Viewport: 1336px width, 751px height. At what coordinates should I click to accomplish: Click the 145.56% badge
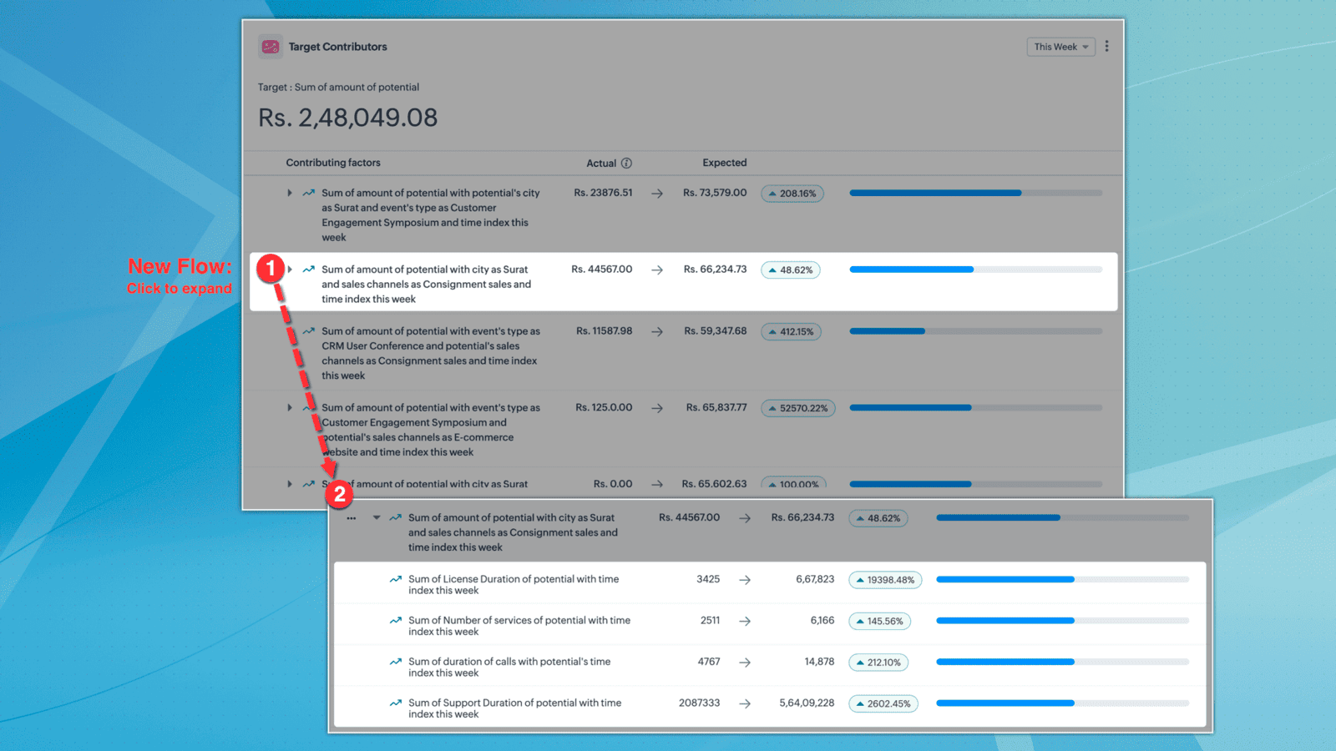coord(879,622)
